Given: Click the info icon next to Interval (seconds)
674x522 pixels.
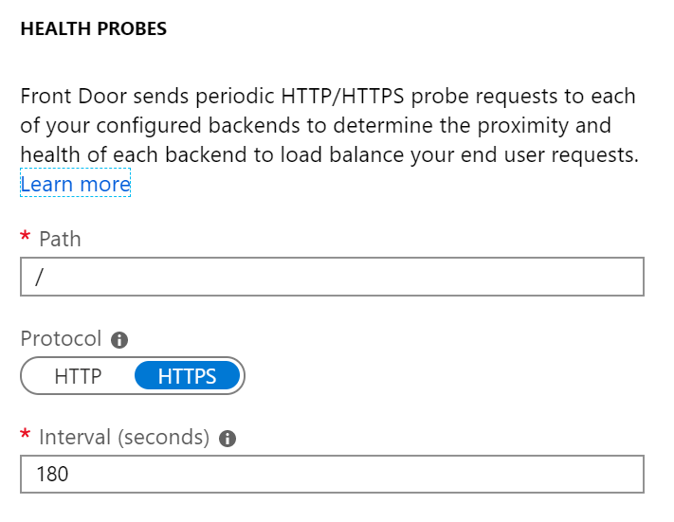Looking at the screenshot, I should click(x=228, y=439).
